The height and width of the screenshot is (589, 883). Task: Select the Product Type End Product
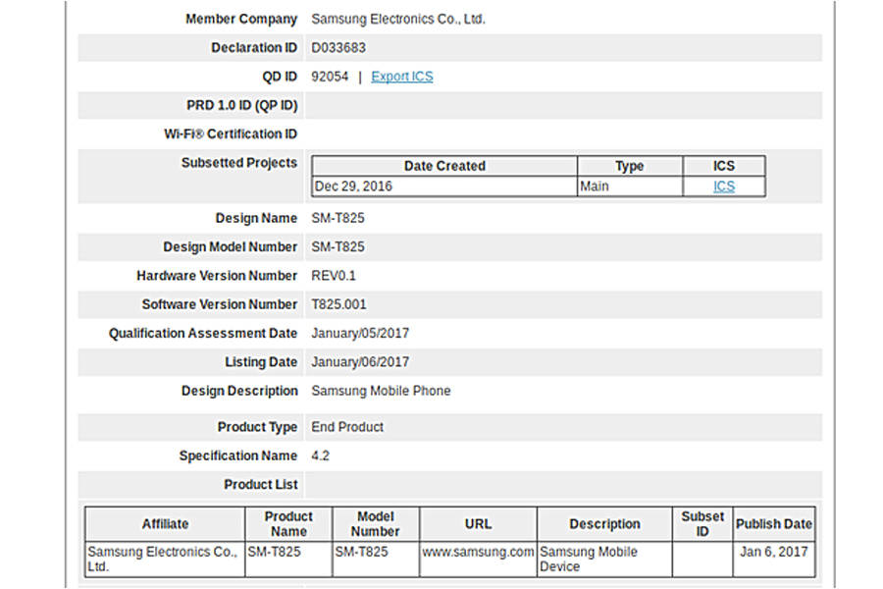click(x=347, y=426)
